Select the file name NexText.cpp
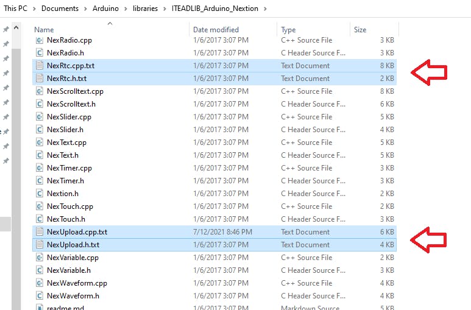This screenshot has width=471, height=310. [66, 143]
